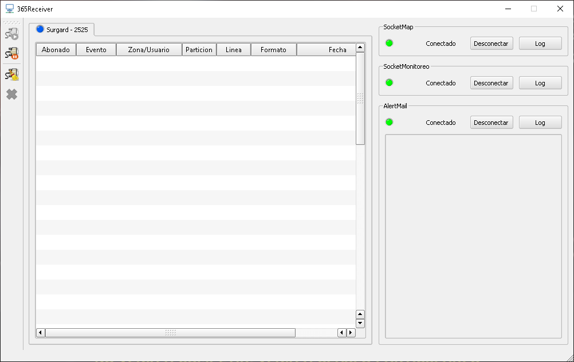Open the AlertMail Log
The image size is (574, 362).
[x=540, y=122]
